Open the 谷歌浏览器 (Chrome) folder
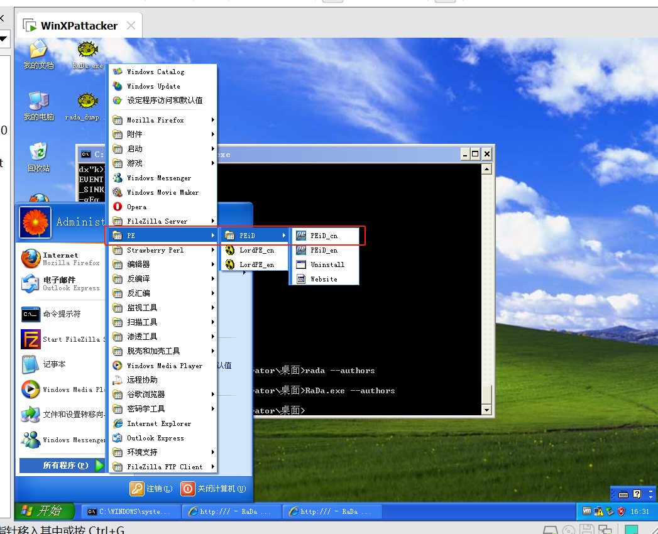Screen dimensions: 658x534 (163, 395)
